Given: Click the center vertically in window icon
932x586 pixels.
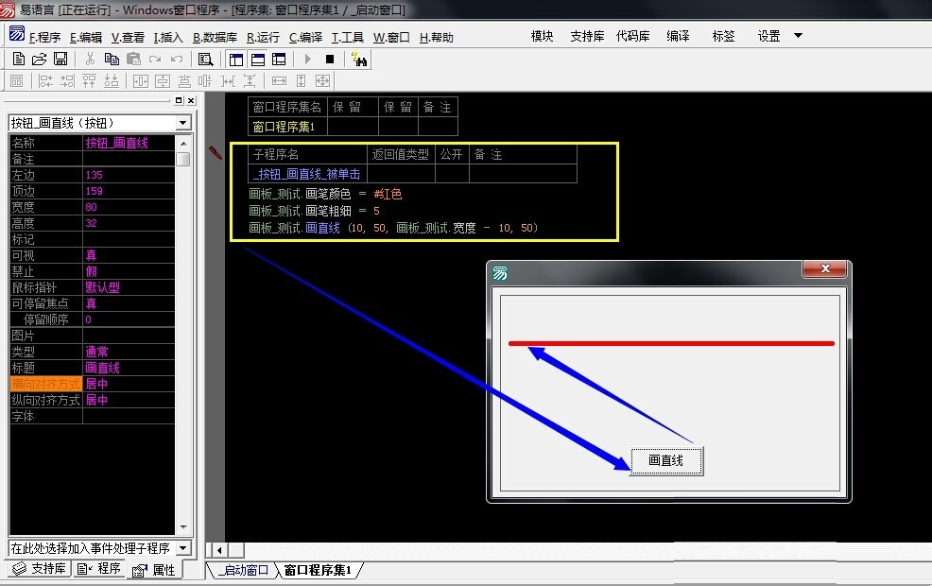Looking at the screenshot, I should coord(163,81).
